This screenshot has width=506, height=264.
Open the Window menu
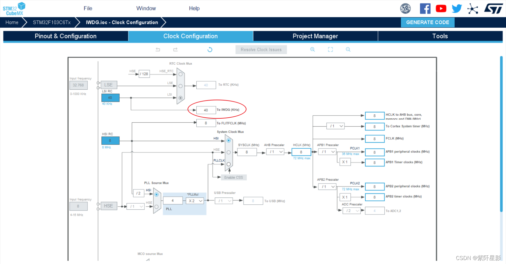coord(146,8)
